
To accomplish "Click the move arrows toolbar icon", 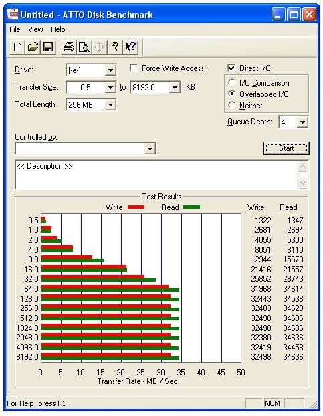I will 100,47.
